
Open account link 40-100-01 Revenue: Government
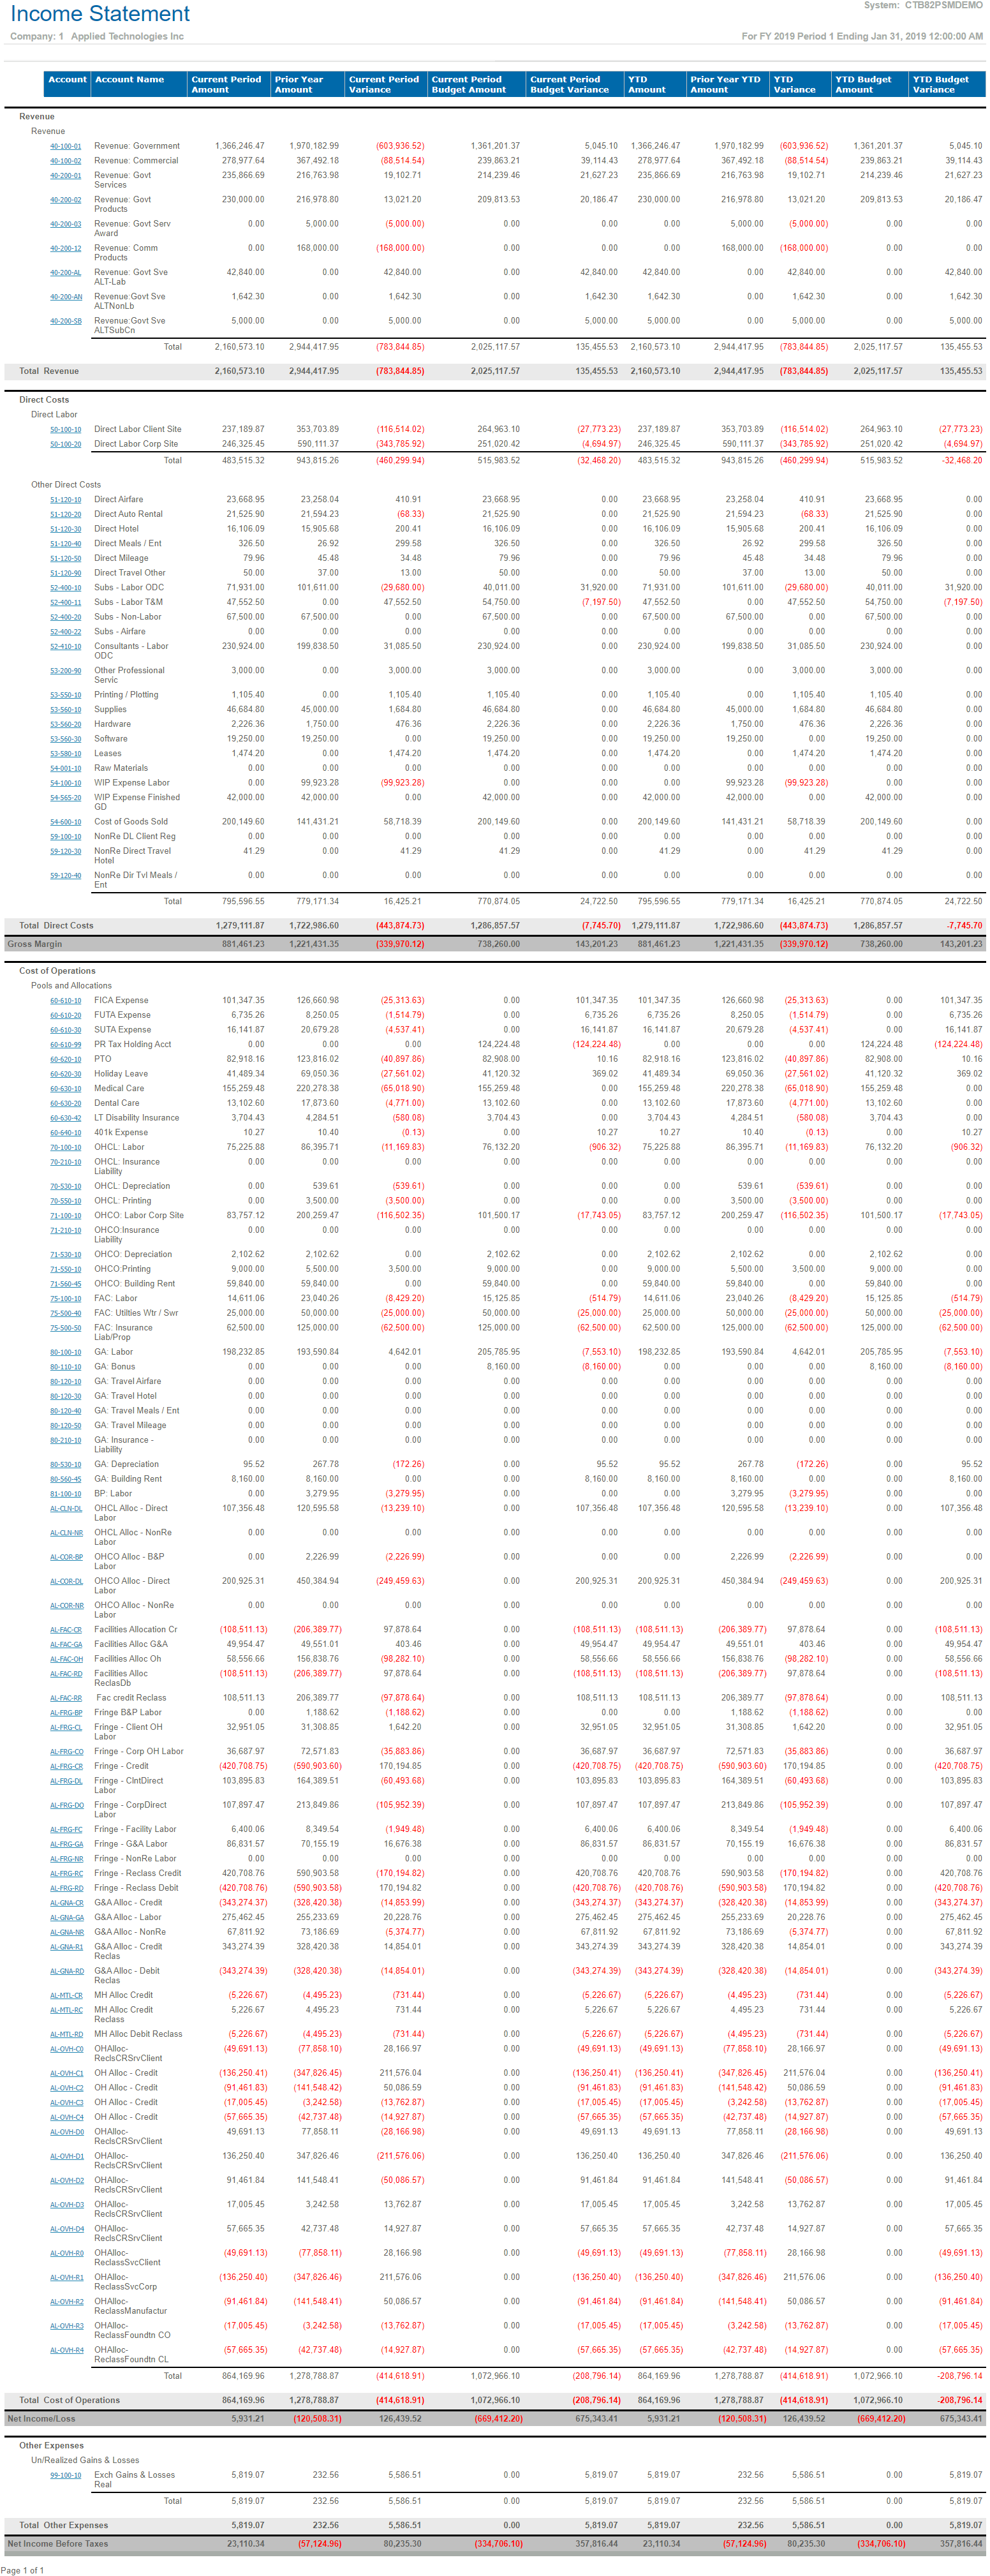[66, 146]
